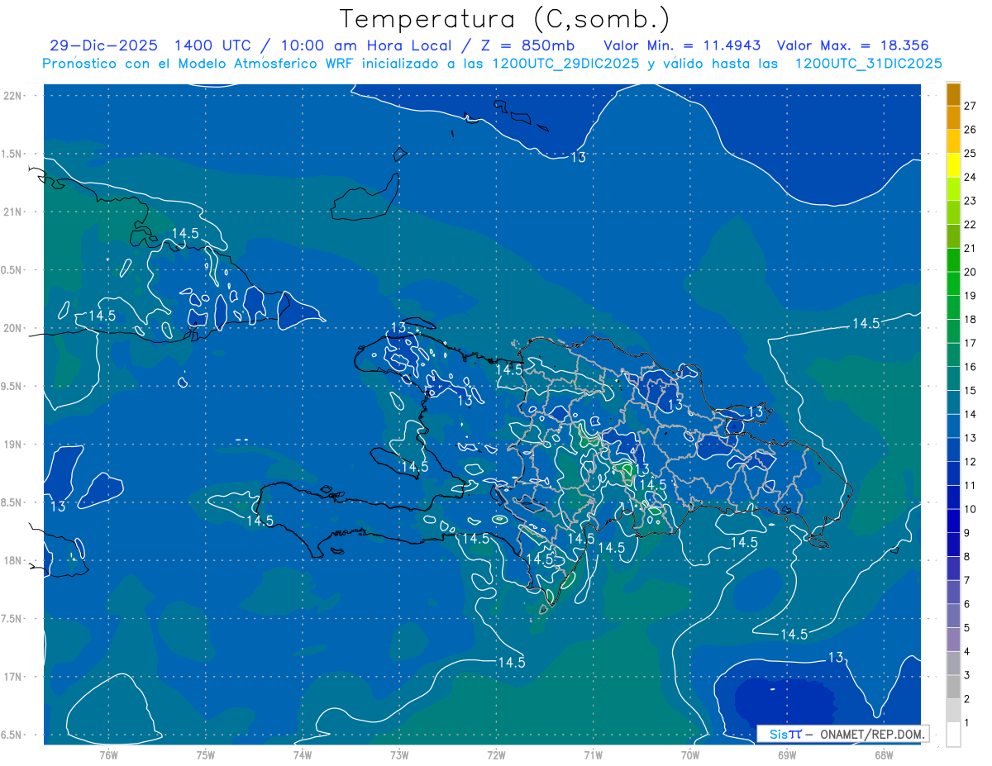Click the '17N' latitude axis label

pos(14,677)
